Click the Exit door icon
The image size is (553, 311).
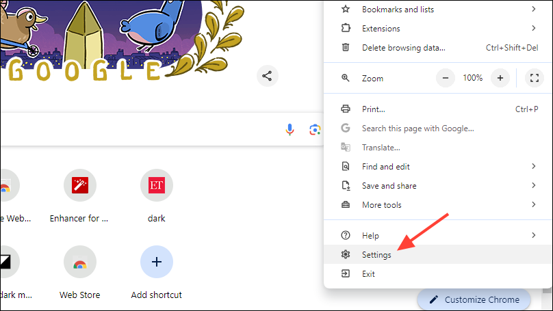[346, 273]
